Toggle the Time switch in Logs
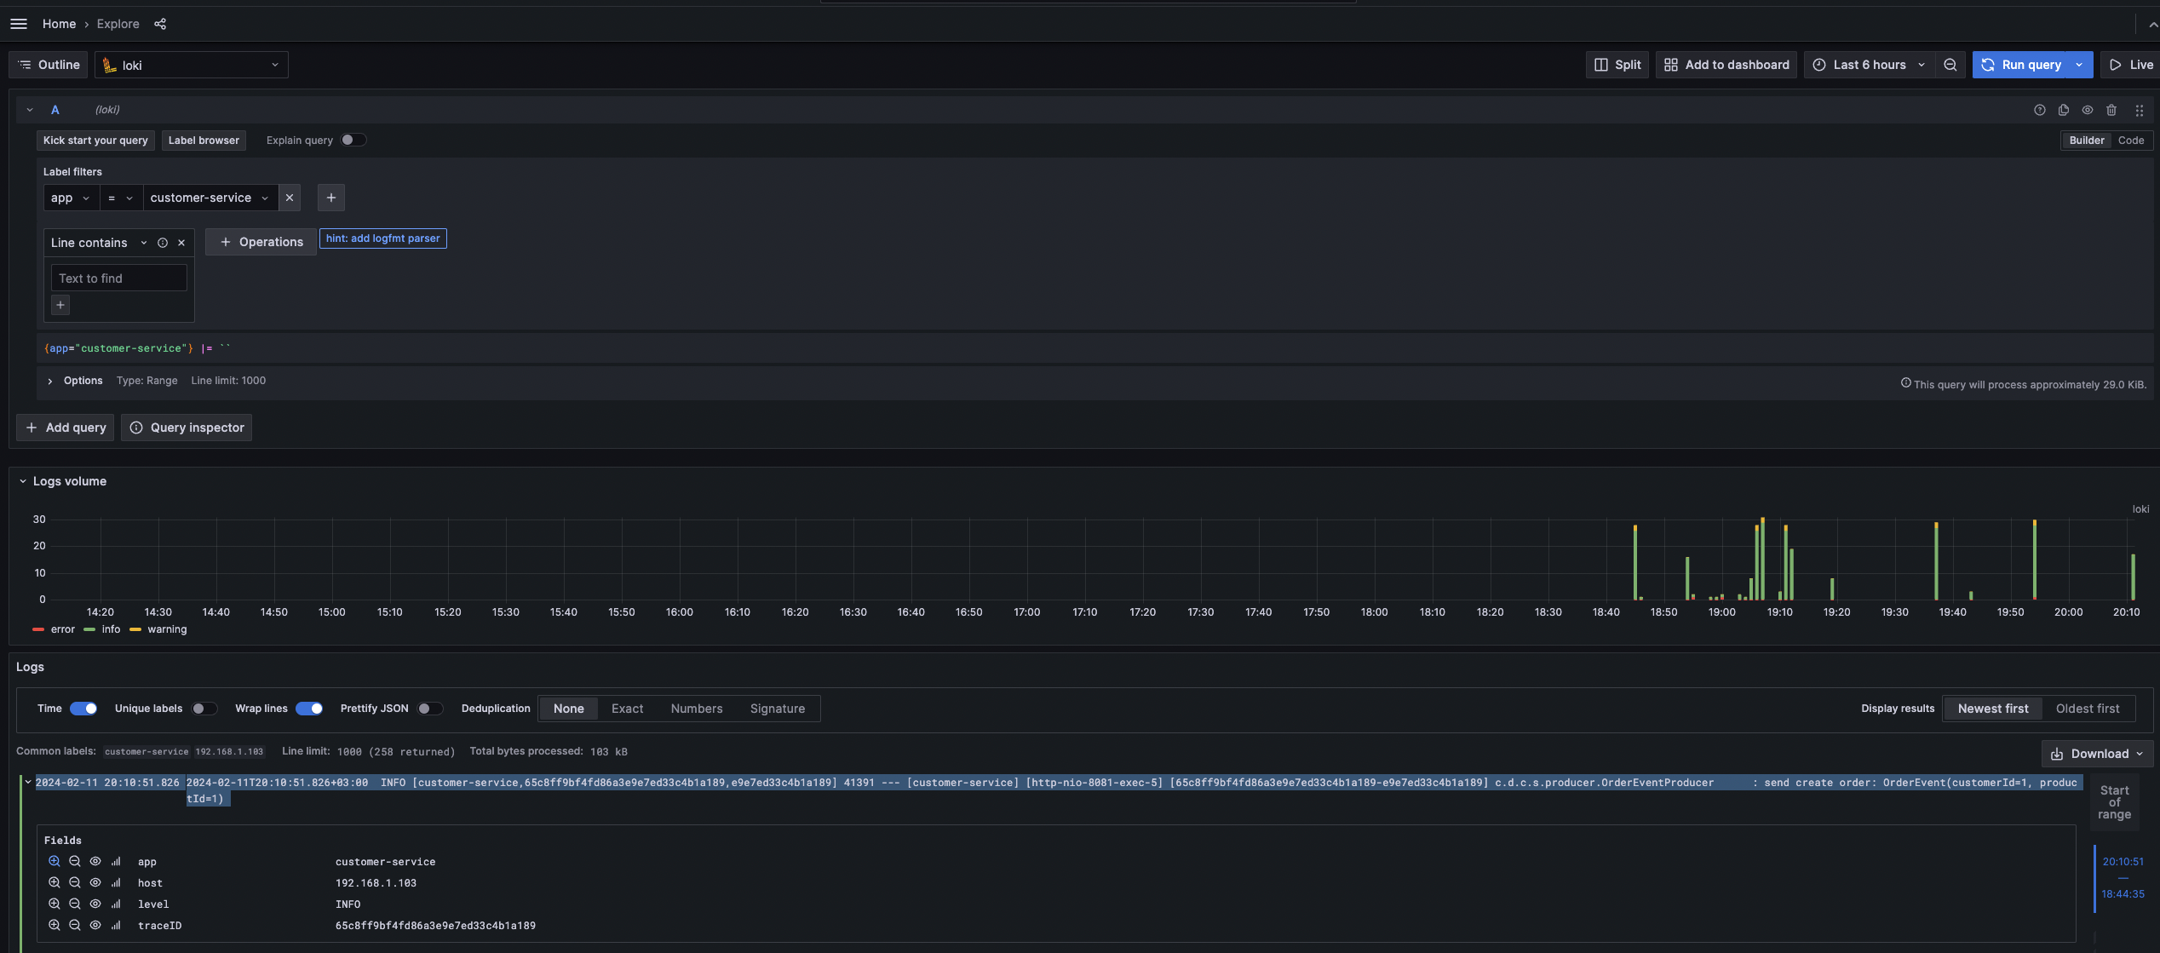Image resolution: width=2160 pixels, height=953 pixels. coord(83,709)
